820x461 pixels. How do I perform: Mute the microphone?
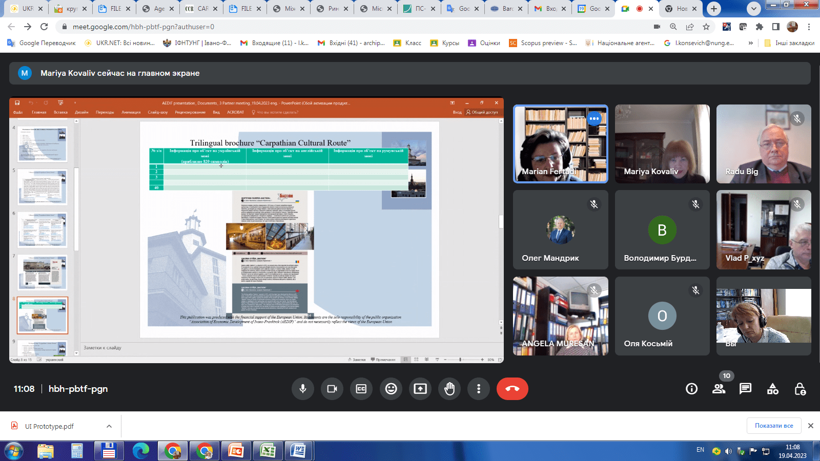(x=303, y=389)
